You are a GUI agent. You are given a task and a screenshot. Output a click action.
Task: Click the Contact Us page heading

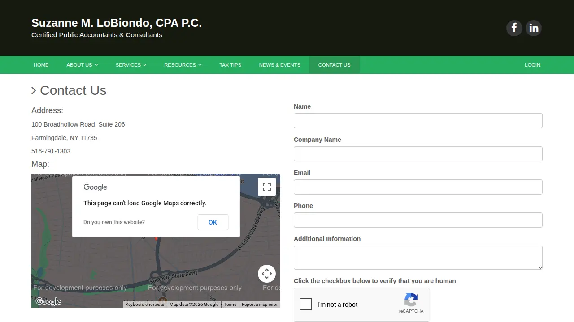click(73, 90)
